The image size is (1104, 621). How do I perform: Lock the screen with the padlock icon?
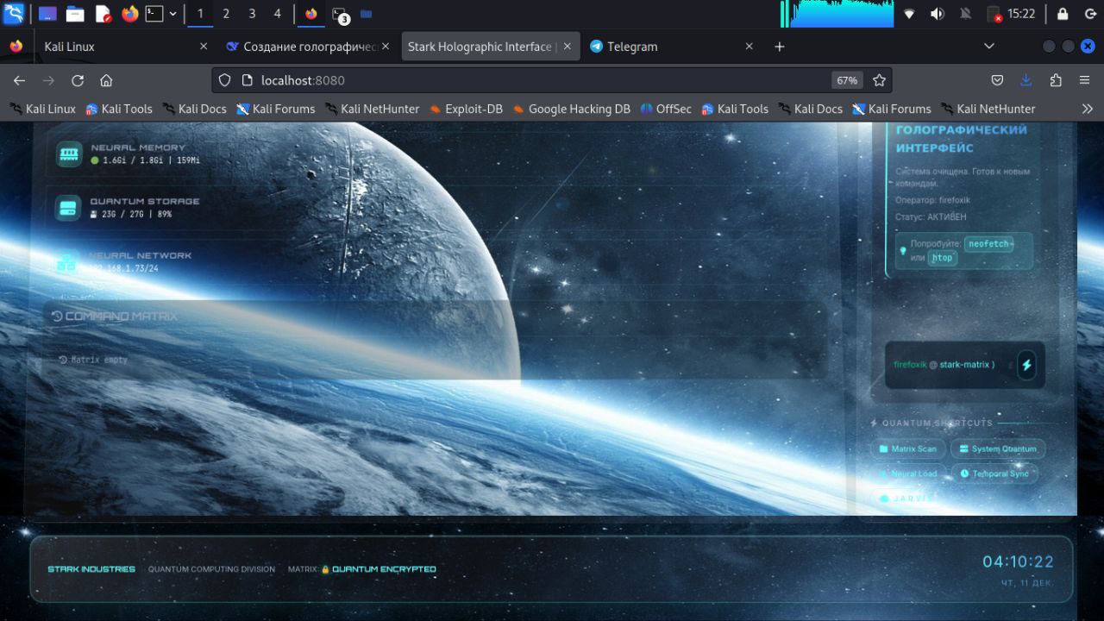1063,14
